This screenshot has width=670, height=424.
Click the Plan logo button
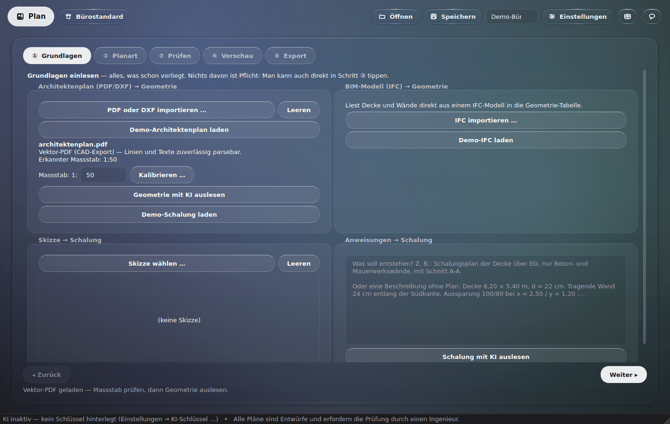coord(31,16)
